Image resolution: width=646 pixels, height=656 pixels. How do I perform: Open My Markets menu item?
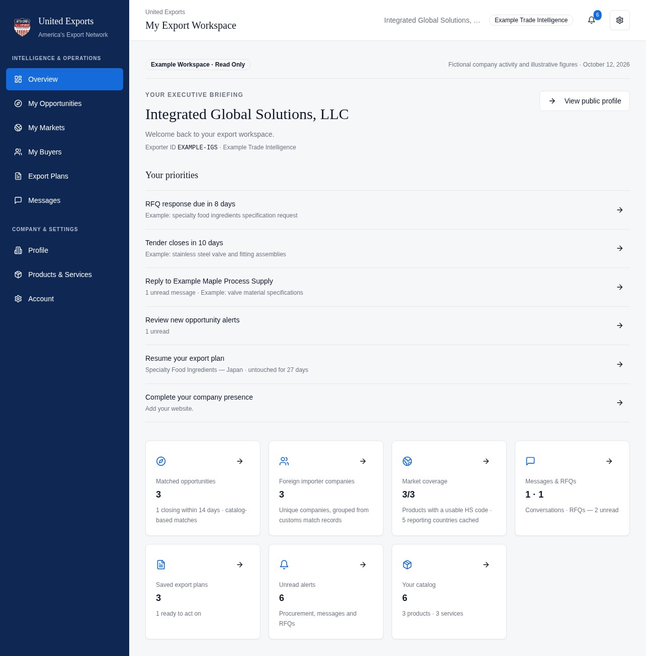tap(65, 128)
